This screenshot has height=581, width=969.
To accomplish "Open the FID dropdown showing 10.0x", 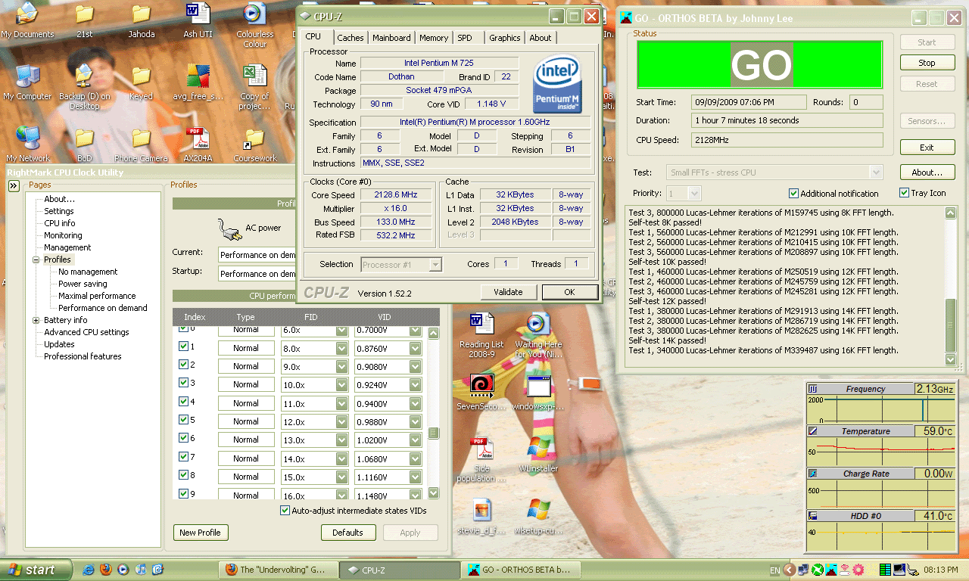I will click(341, 384).
